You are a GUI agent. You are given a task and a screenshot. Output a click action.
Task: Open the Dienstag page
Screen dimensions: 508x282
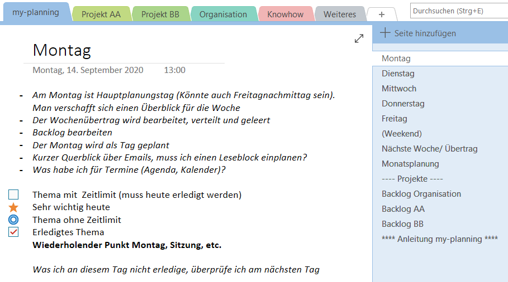398,74
